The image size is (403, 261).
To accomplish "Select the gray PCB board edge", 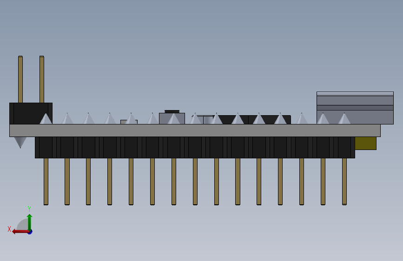I will coord(195,130).
